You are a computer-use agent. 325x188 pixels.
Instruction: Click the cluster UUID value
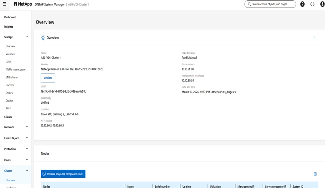click(63, 92)
